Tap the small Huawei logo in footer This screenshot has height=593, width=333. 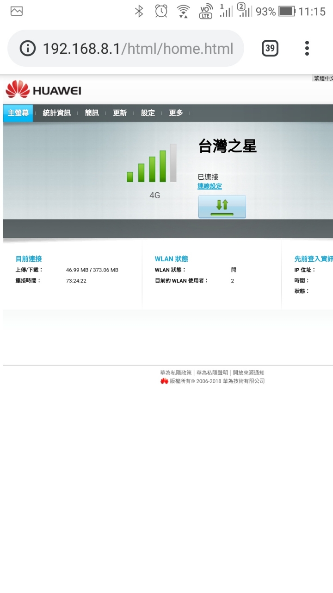pyautogui.click(x=164, y=381)
